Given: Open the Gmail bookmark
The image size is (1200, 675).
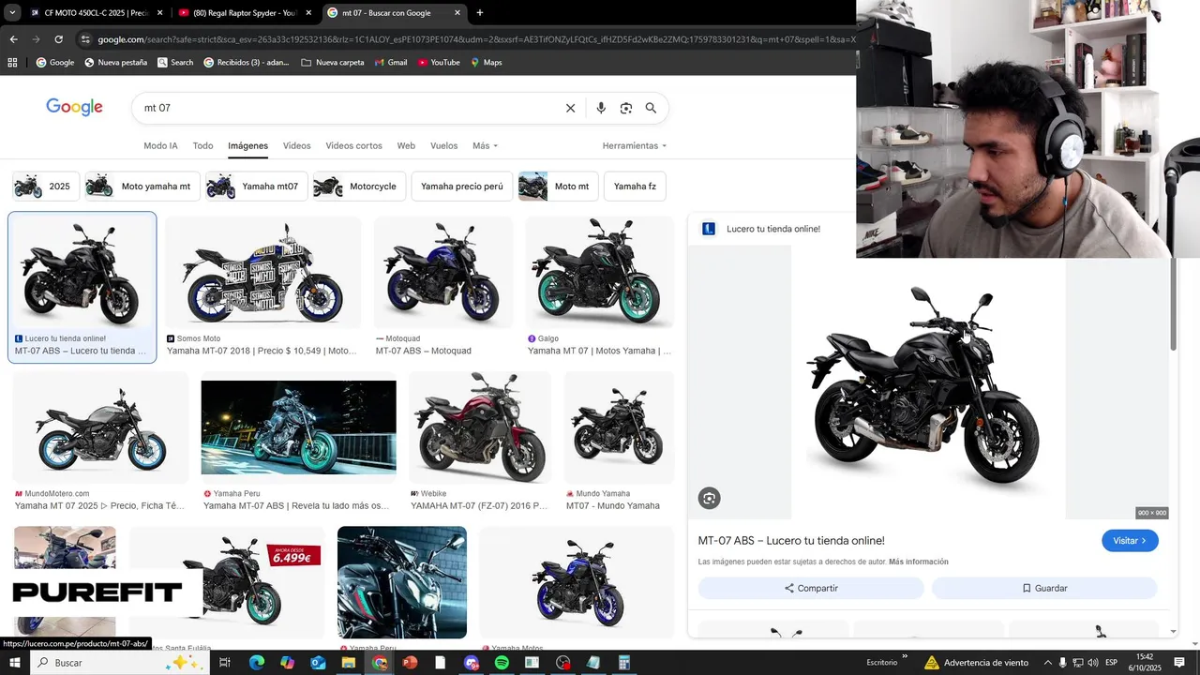Looking at the screenshot, I should coord(390,63).
